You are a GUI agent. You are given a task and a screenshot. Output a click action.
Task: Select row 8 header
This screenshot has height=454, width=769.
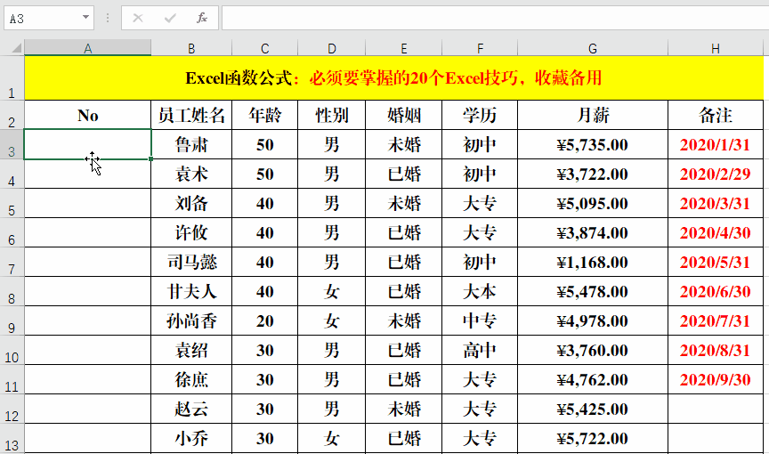click(12, 292)
